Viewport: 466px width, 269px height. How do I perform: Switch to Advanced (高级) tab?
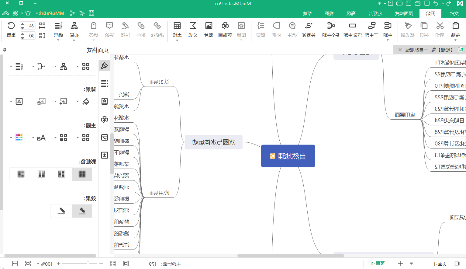[x=351, y=13]
